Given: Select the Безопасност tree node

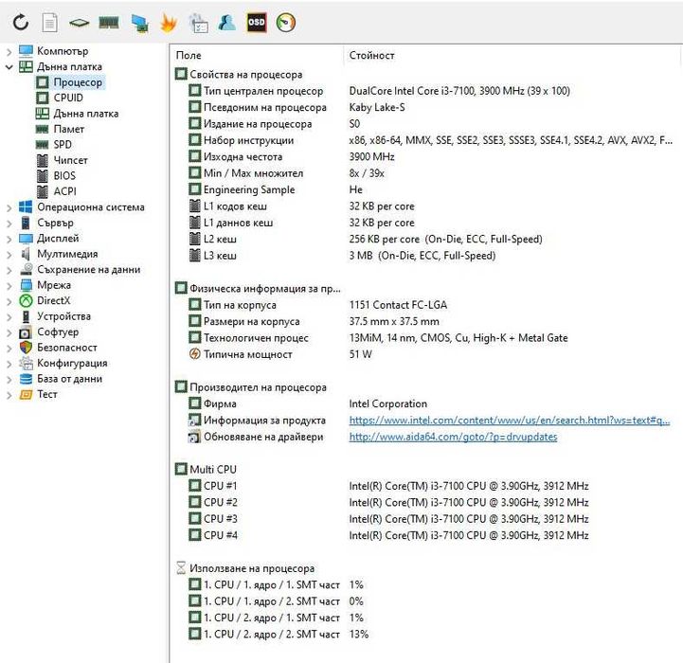Looking at the screenshot, I should [x=66, y=348].
